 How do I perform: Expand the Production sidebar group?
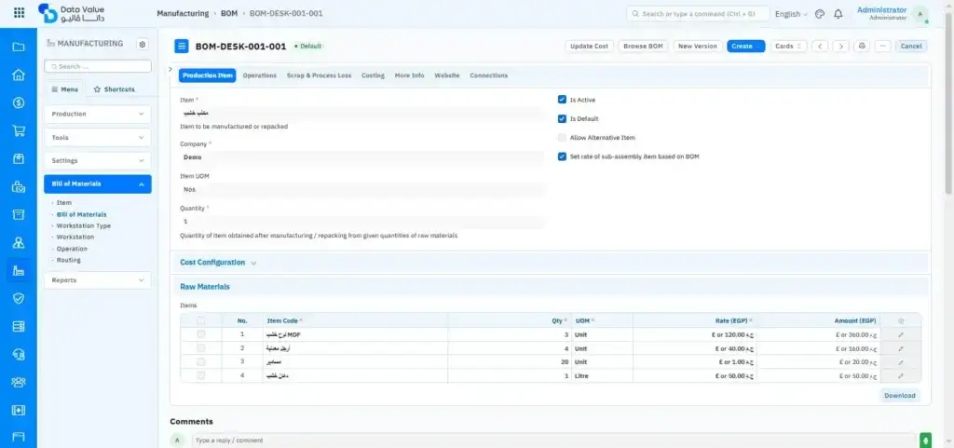click(97, 114)
